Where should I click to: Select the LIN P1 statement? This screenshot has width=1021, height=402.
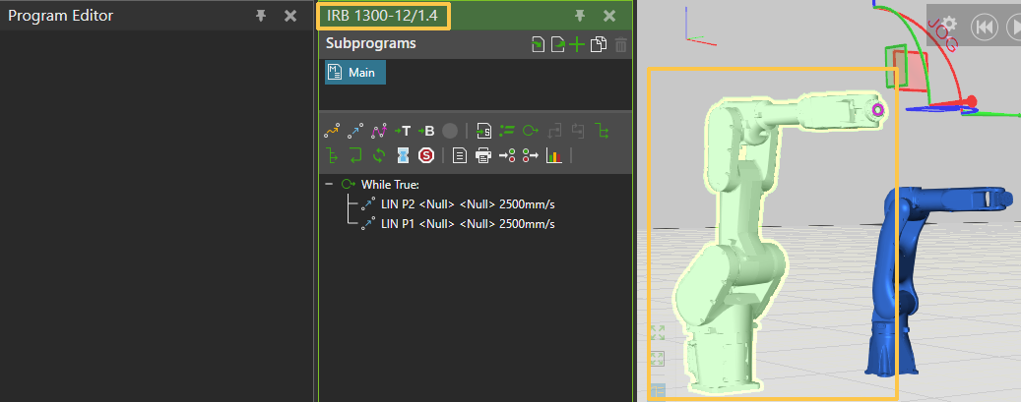coord(467,224)
